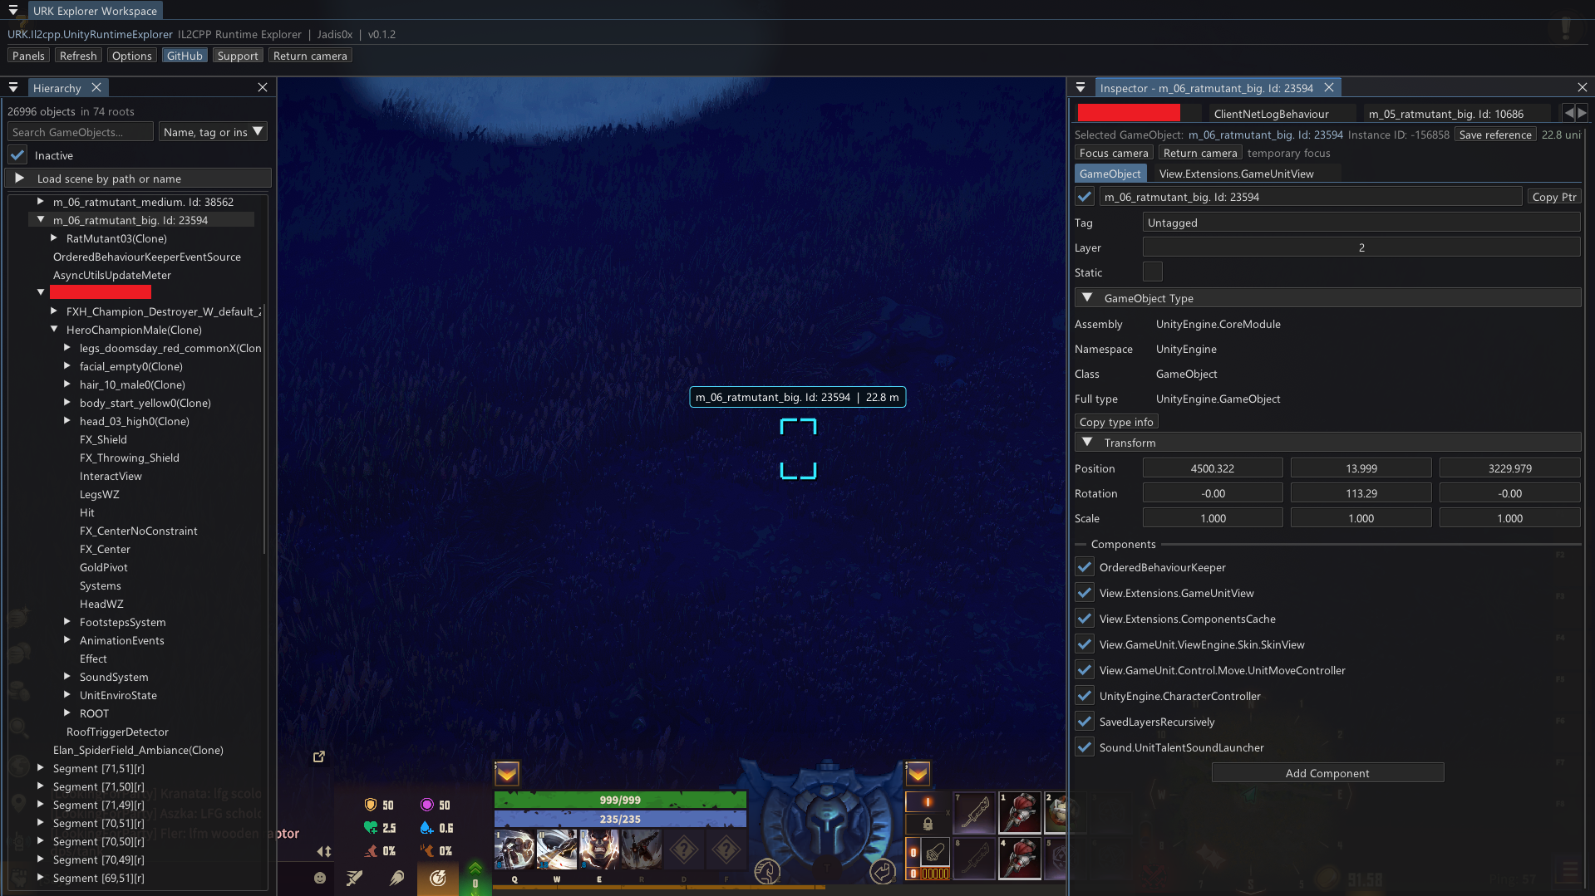The height and width of the screenshot is (896, 1595).
Task: Select inventory slot 4 red gauntlet
Action: tap(1020, 859)
